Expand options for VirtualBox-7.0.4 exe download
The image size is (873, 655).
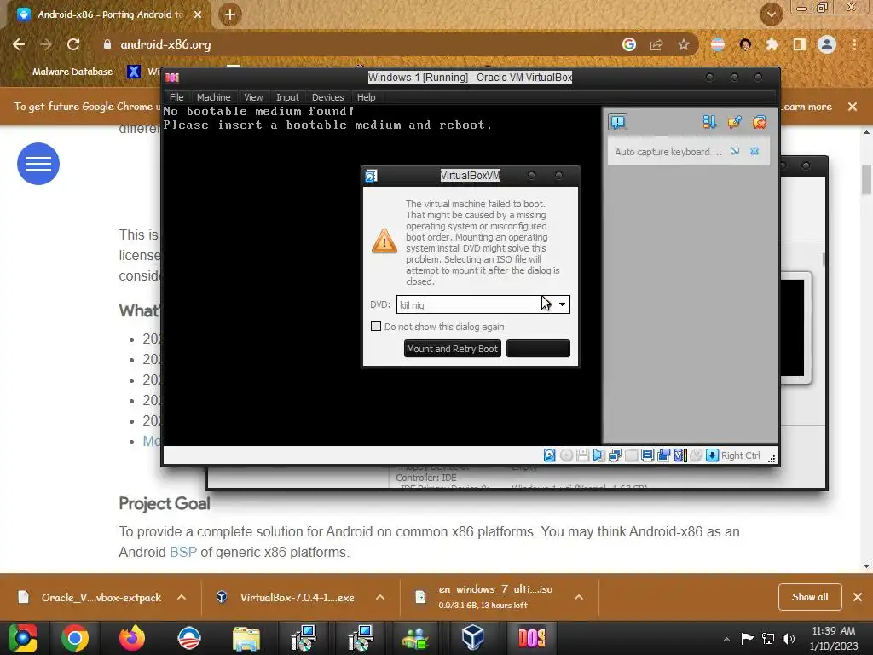pyautogui.click(x=380, y=597)
